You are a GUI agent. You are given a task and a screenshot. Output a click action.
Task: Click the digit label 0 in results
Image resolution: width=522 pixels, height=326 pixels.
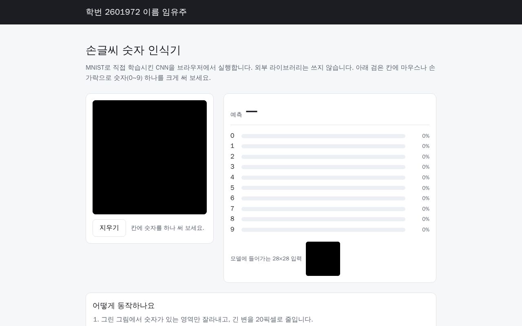(x=232, y=136)
